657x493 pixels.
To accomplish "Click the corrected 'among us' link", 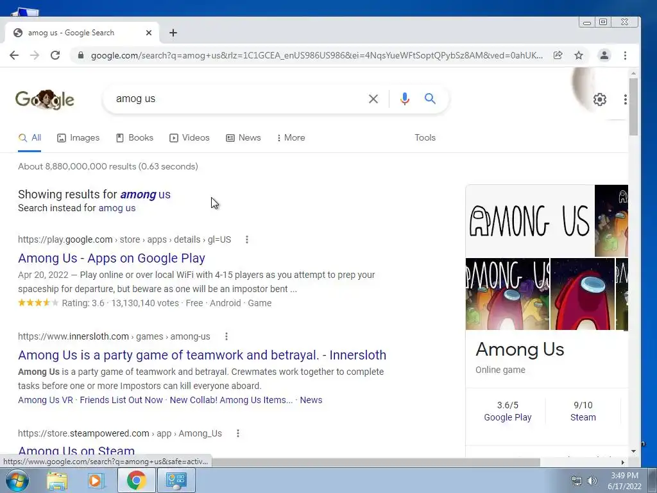I will [x=146, y=195].
